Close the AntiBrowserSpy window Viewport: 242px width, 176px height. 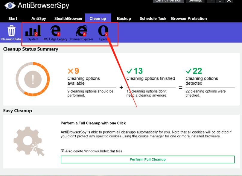tap(229, 1)
